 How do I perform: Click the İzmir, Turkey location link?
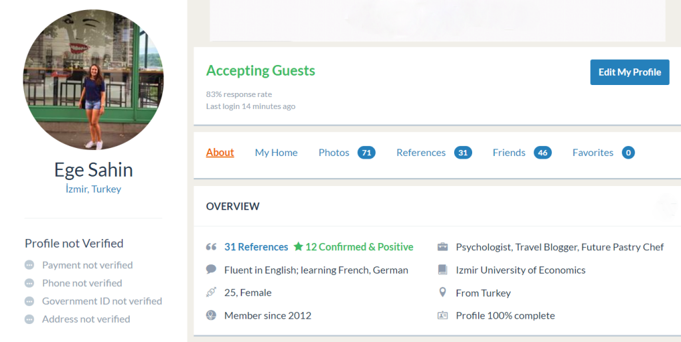point(93,189)
